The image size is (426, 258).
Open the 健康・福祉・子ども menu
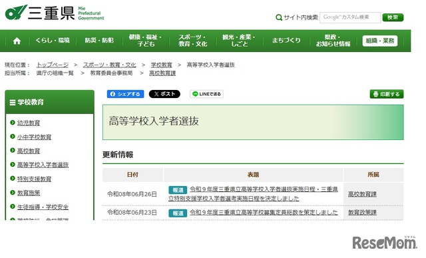pos(146,41)
